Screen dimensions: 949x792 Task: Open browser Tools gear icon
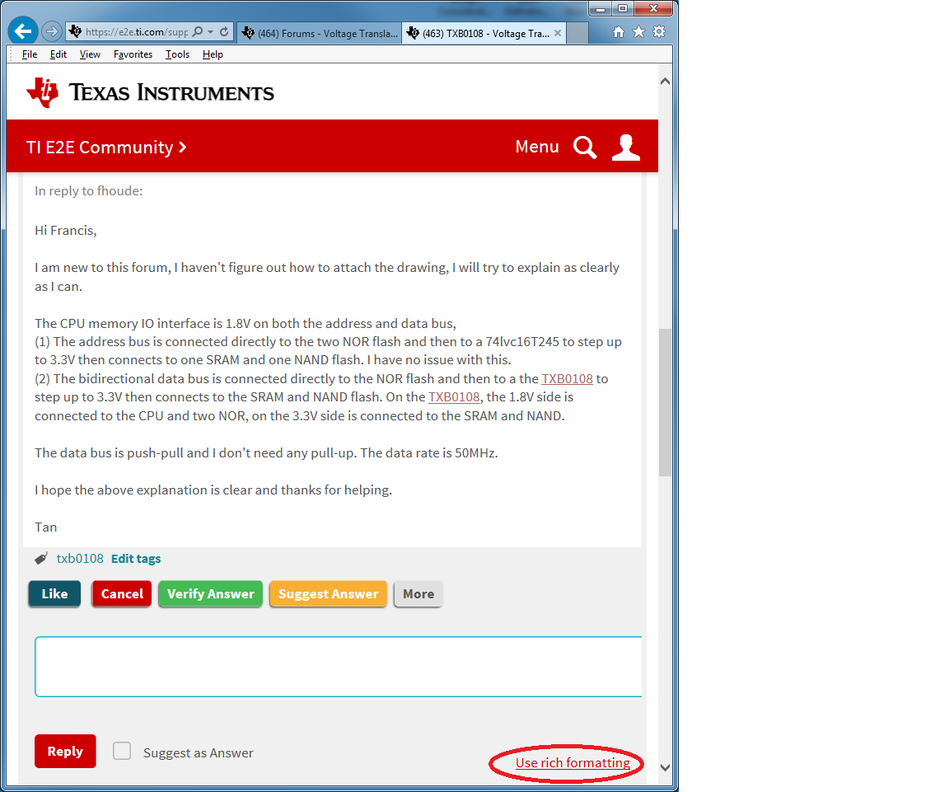pyautogui.click(x=659, y=31)
